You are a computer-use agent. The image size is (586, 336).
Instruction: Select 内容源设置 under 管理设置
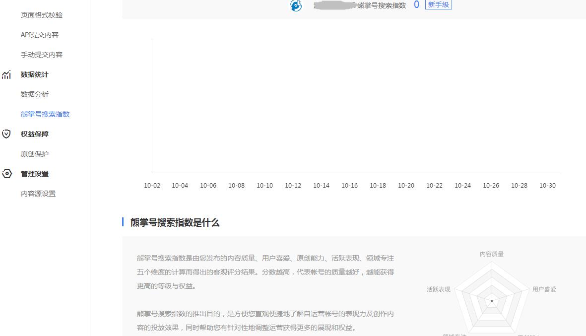[37, 194]
